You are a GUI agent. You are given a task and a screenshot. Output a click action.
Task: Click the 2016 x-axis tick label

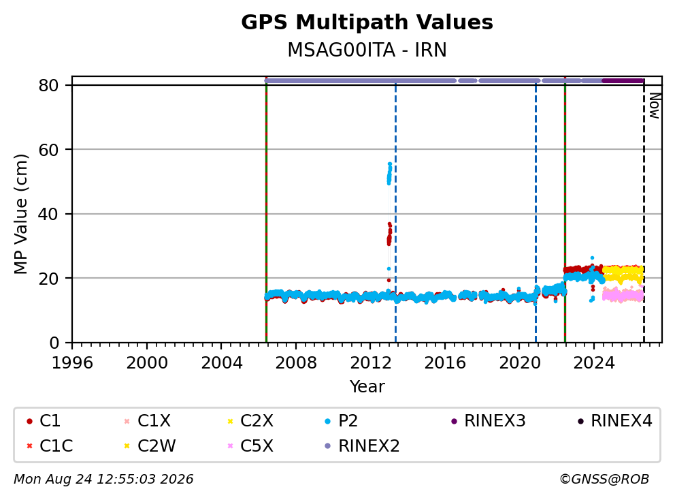click(445, 363)
